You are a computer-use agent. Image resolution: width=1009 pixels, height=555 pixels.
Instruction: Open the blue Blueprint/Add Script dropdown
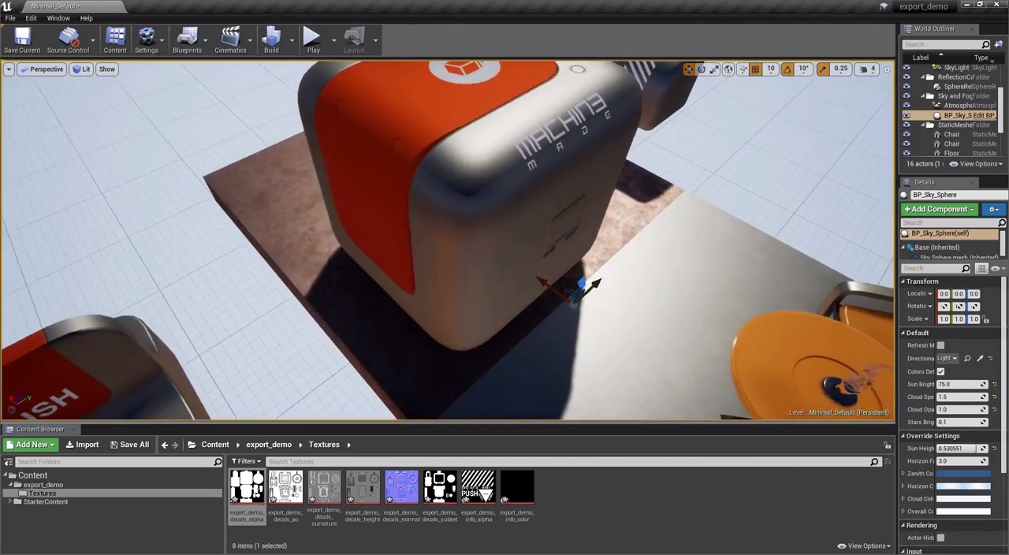click(993, 210)
